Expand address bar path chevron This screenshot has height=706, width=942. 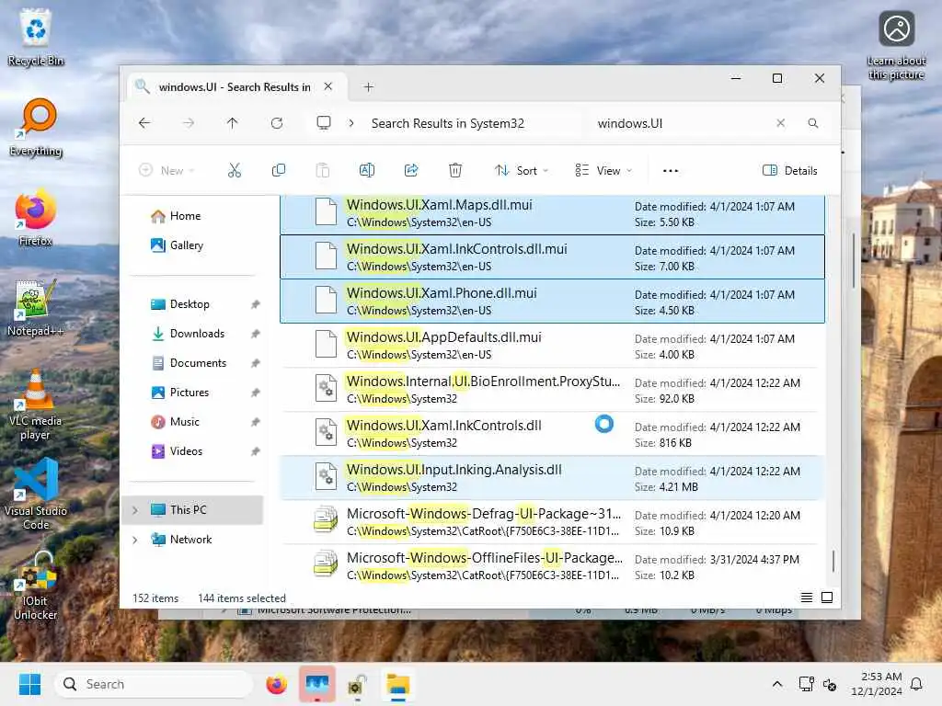pyautogui.click(x=351, y=123)
